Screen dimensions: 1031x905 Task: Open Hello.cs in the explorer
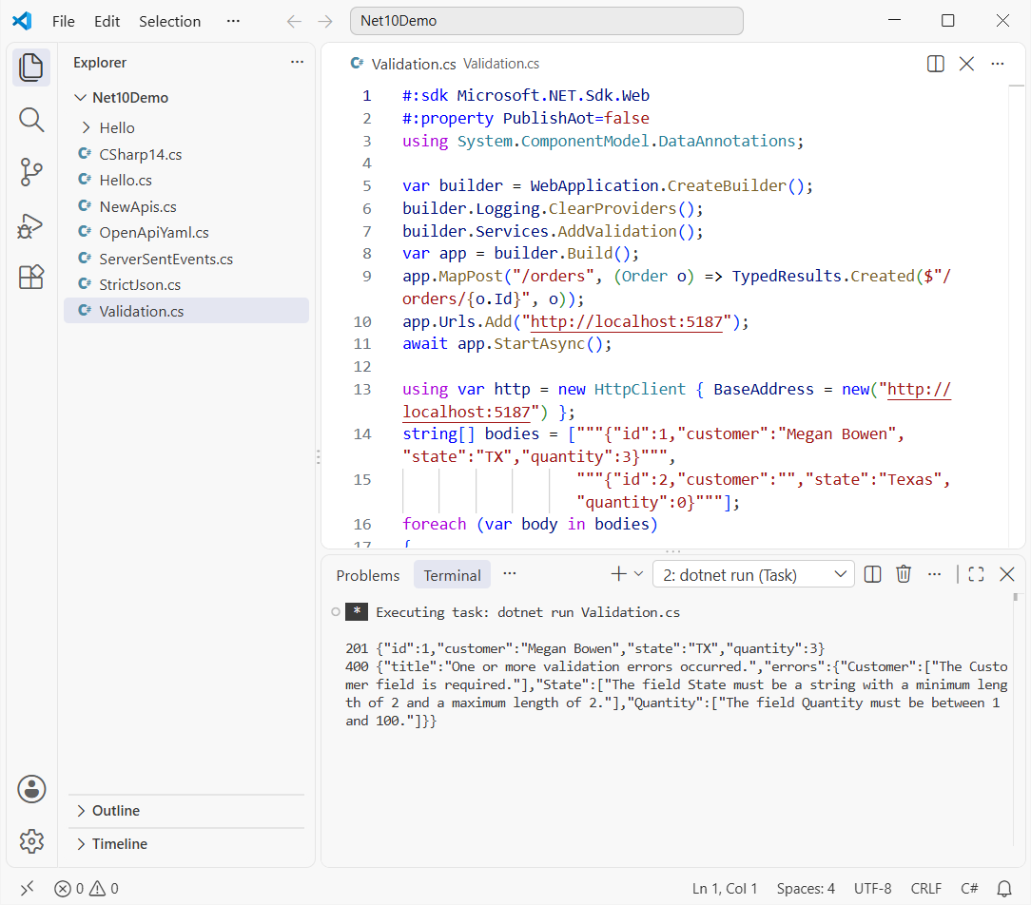[186, 180]
